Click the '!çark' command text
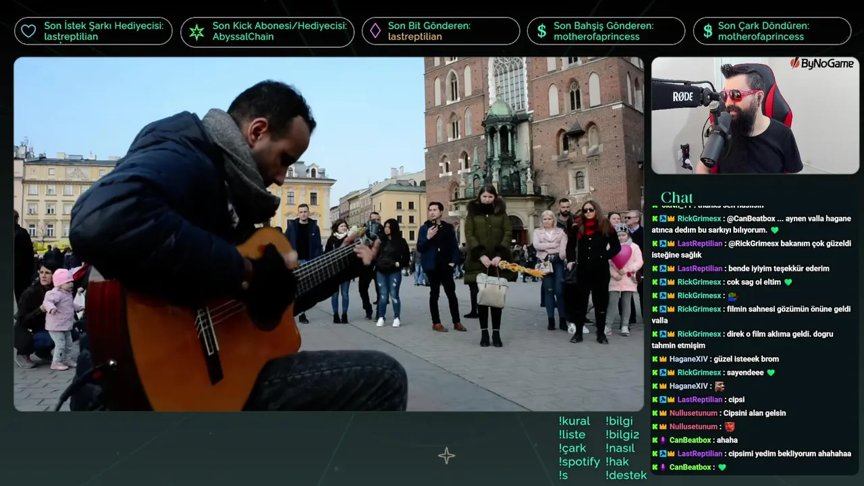Image resolution: width=864 pixels, height=486 pixels. pos(572,448)
